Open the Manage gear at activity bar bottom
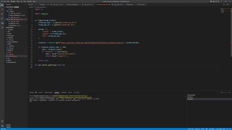 click(2, 126)
